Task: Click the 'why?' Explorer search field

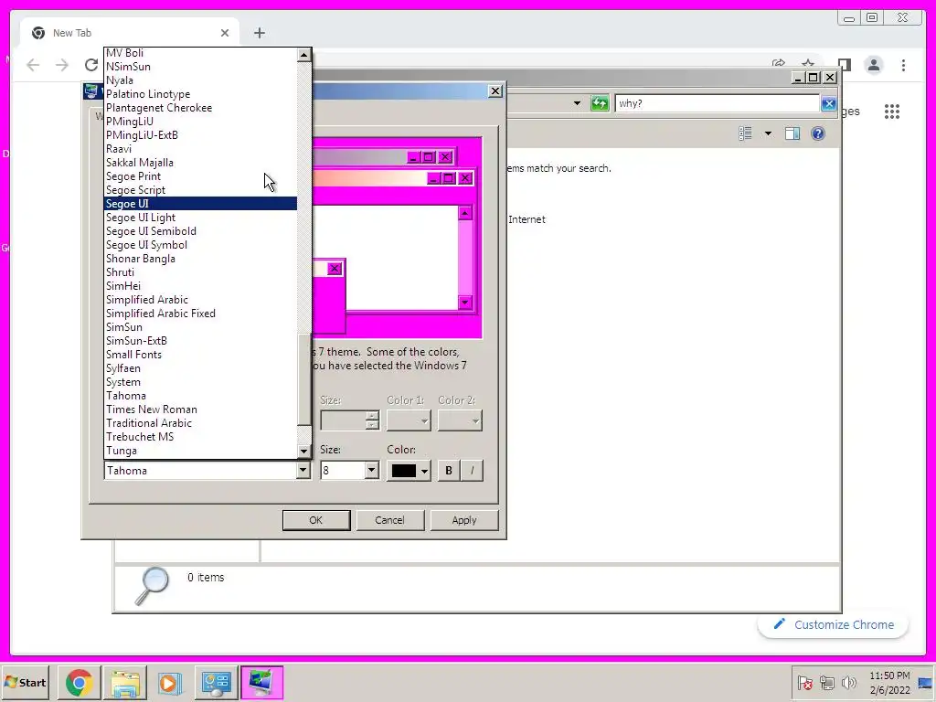Action: (718, 103)
